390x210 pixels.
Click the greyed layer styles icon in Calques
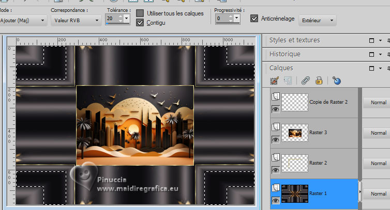coord(288,80)
